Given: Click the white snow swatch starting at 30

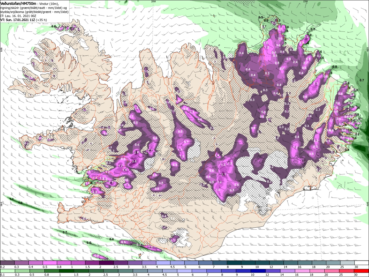Looking at the screenshot, I should [362, 263].
